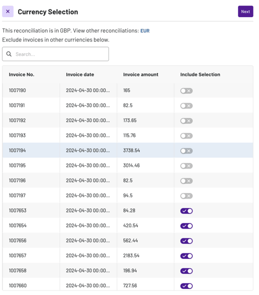259x295 pixels.
Task: Disable include toggle for invoice 1007660
Action: click(187, 286)
